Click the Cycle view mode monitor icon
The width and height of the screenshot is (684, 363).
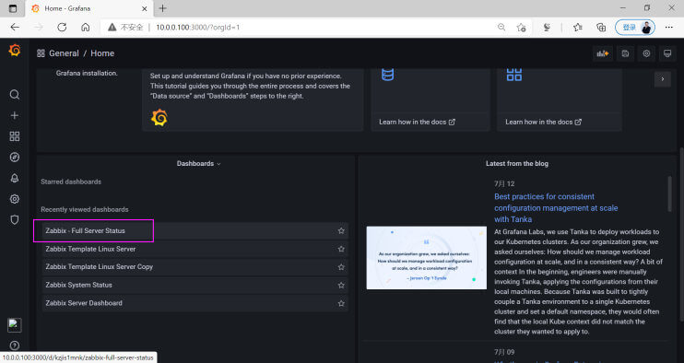[x=667, y=53]
